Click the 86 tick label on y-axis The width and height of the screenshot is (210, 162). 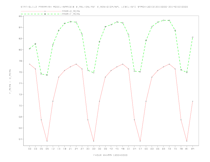pos(20,16)
